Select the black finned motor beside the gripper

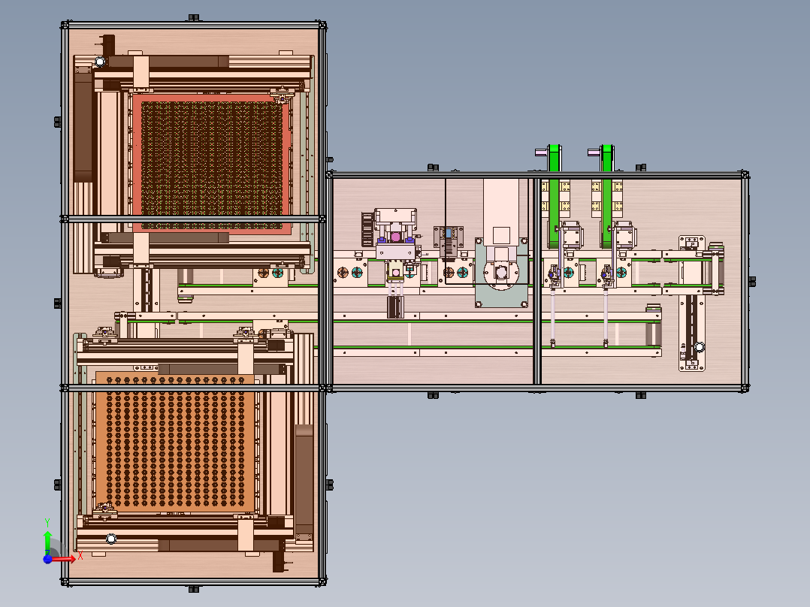pos(367,229)
